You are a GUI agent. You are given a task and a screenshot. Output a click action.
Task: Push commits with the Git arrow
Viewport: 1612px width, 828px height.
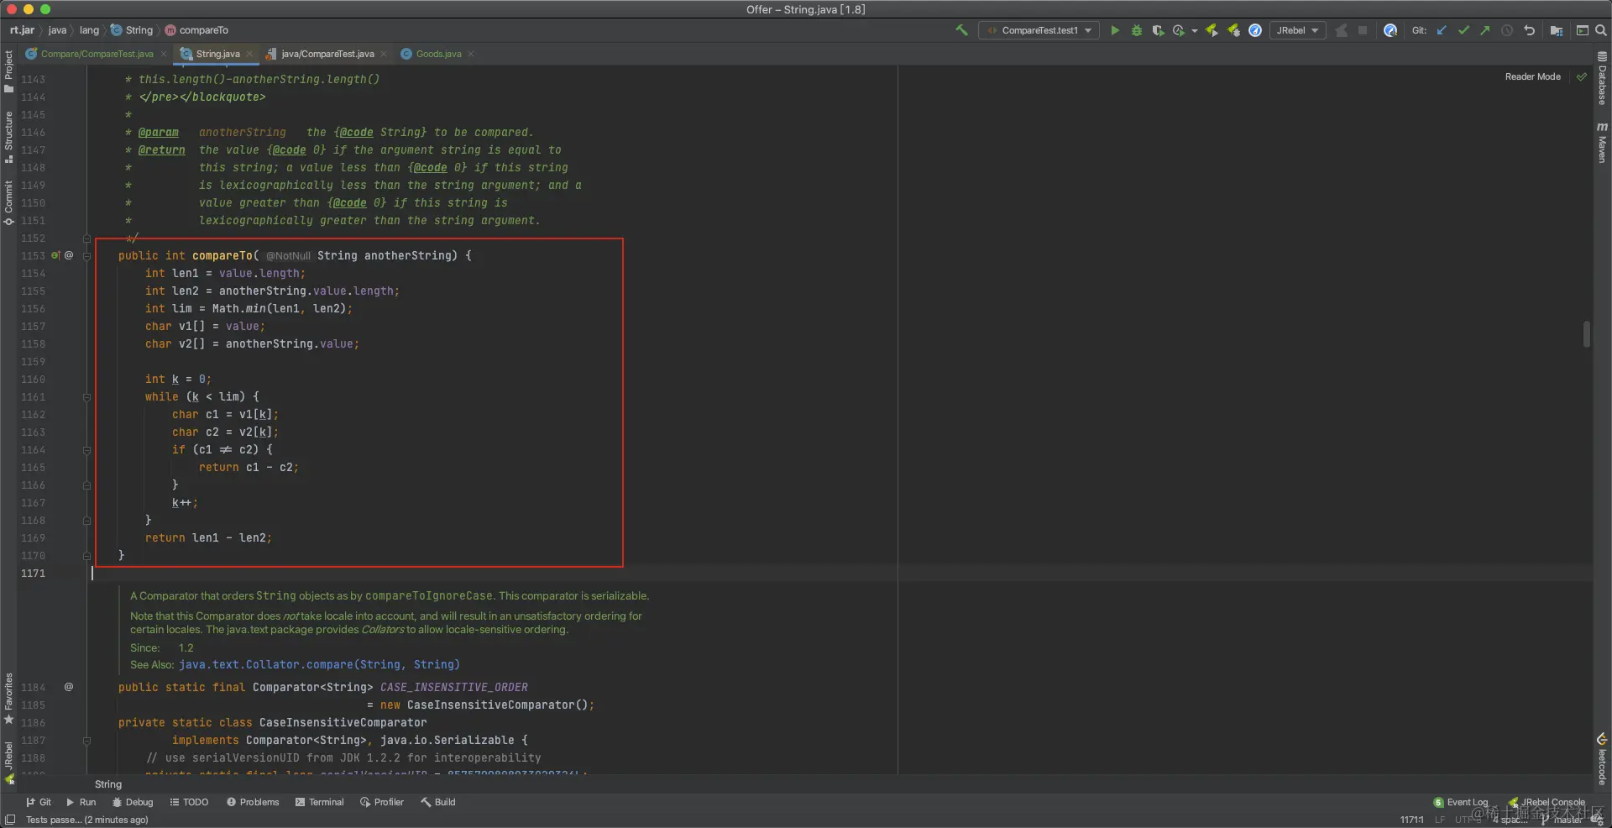1485,30
